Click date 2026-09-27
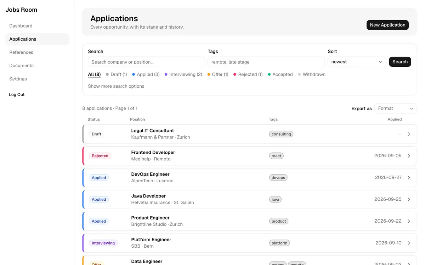 click(388, 178)
